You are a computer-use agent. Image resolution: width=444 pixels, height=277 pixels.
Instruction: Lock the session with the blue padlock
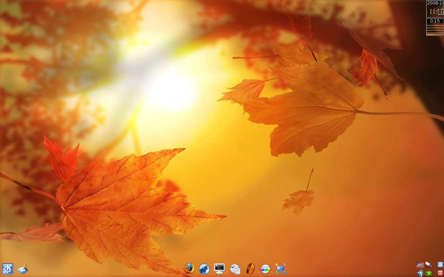[x=440, y=265]
